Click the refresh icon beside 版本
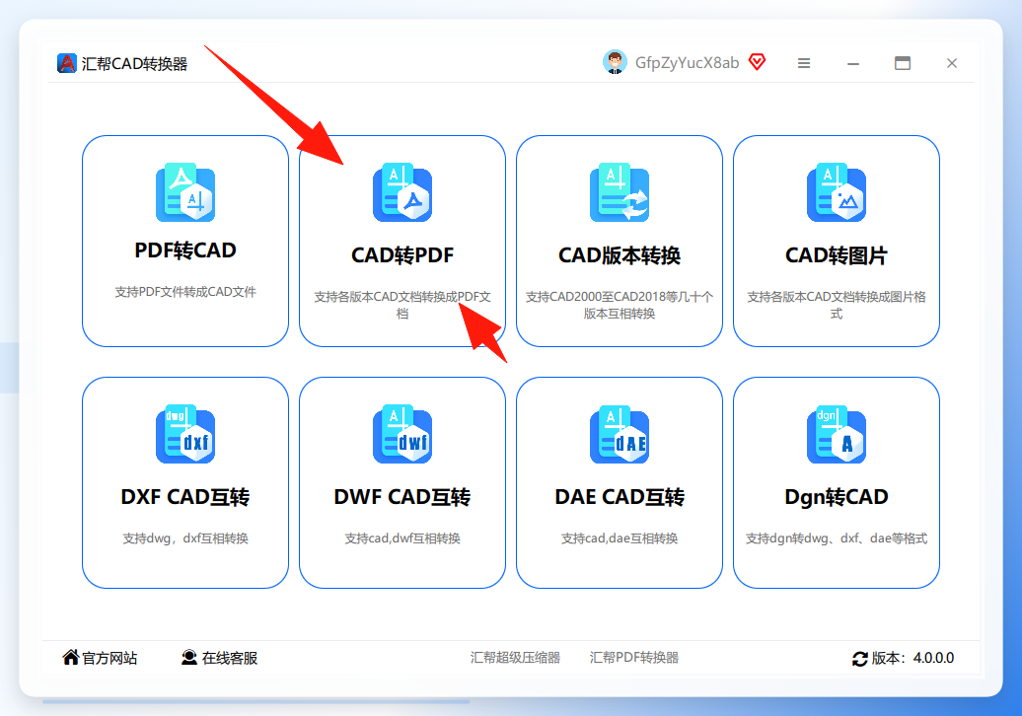The width and height of the screenshot is (1022, 716). point(859,659)
